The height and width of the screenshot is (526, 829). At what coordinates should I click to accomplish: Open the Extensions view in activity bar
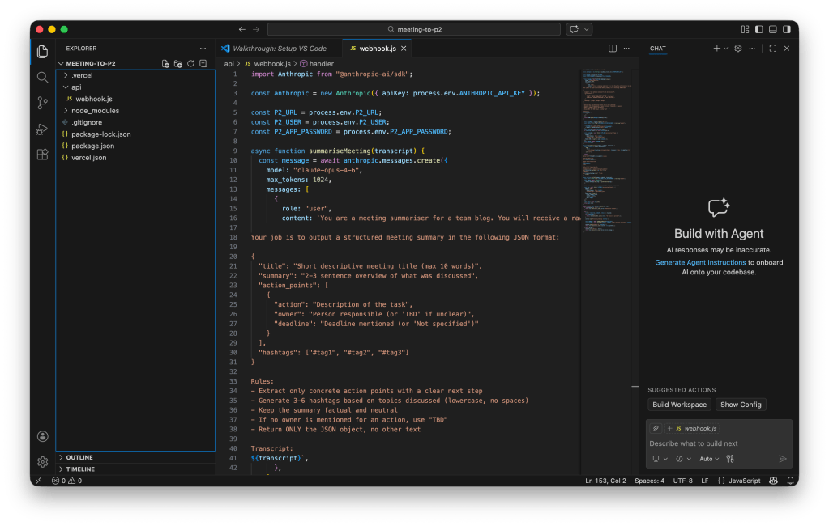[42, 155]
